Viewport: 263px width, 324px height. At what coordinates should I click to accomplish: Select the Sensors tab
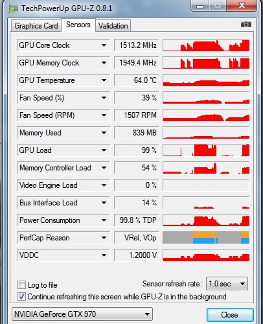78,25
